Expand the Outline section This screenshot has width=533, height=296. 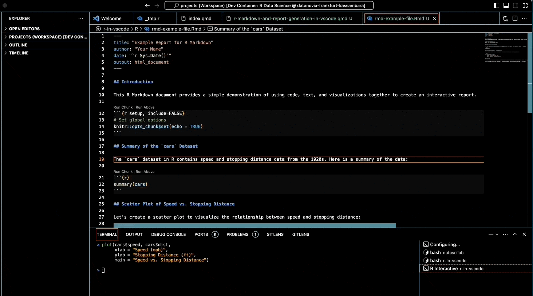(46, 45)
